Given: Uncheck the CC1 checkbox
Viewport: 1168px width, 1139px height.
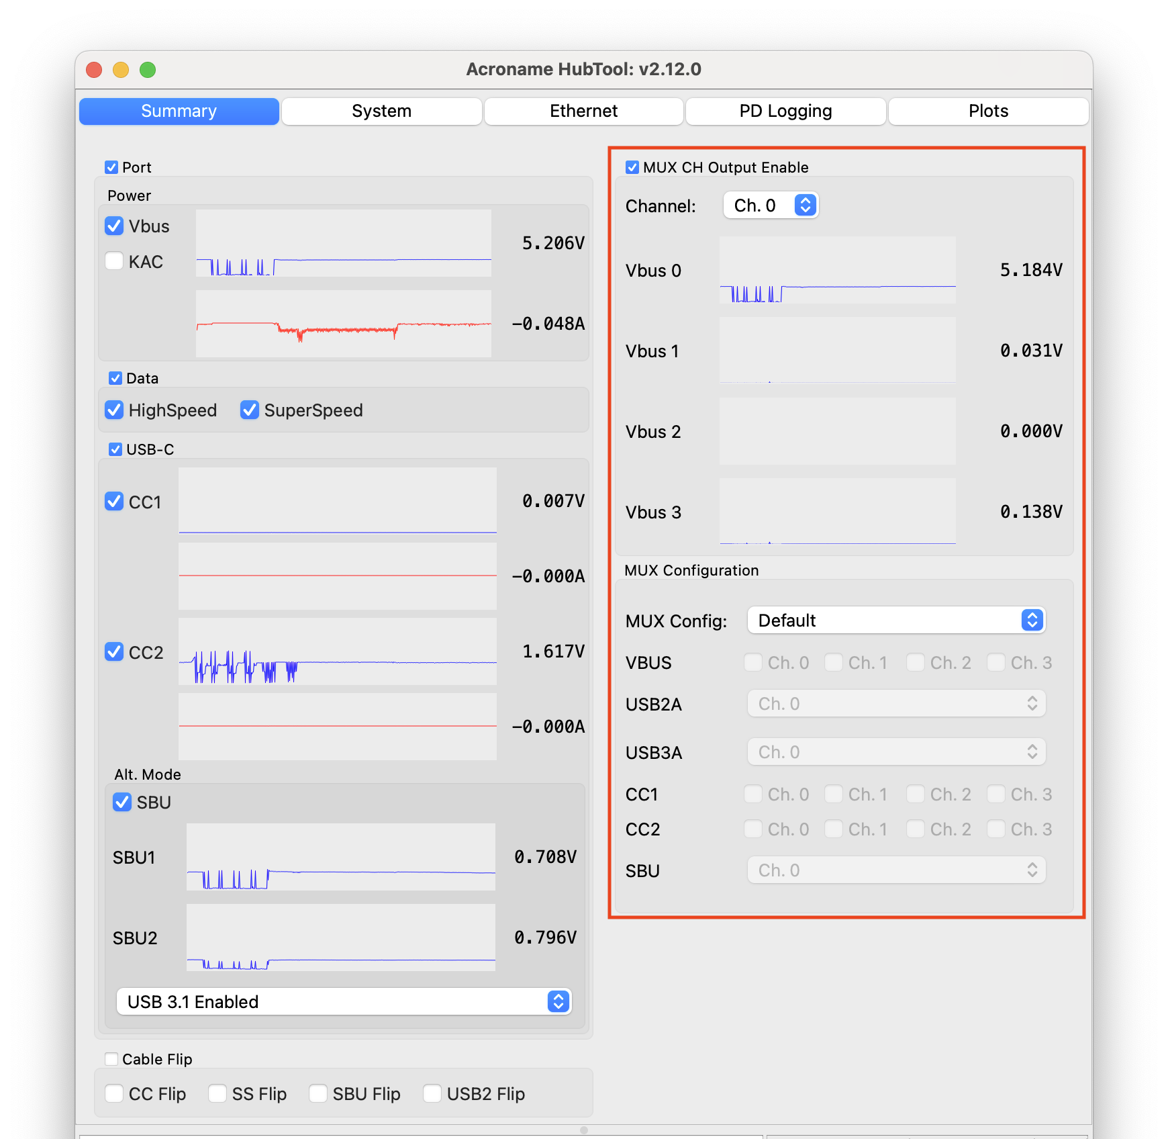Looking at the screenshot, I should pyautogui.click(x=115, y=502).
